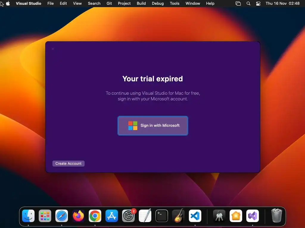305x228 pixels.
Task: Click the date and time in menu bar
Action: 282,4
